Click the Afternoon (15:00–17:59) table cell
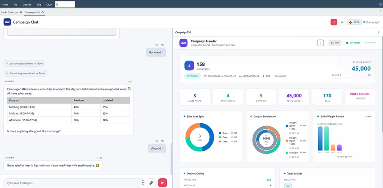This screenshot has height=188, width=383. (39, 120)
